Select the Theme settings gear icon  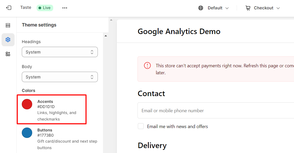(8, 39)
